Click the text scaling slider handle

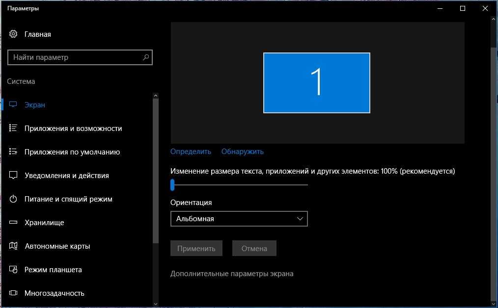pos(172,184)
